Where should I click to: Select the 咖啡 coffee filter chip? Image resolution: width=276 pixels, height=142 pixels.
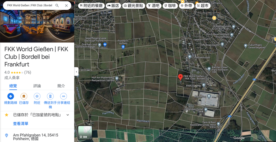click(x=169, y=6)
